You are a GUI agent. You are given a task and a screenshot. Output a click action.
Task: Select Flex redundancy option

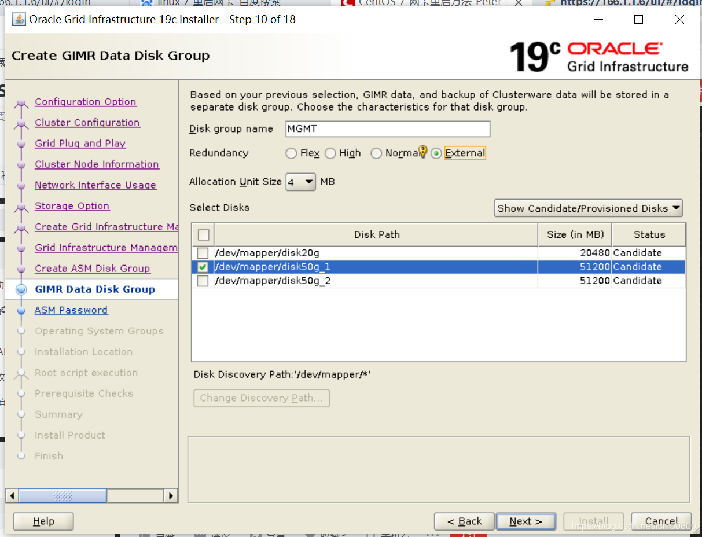tap(291, 153)
